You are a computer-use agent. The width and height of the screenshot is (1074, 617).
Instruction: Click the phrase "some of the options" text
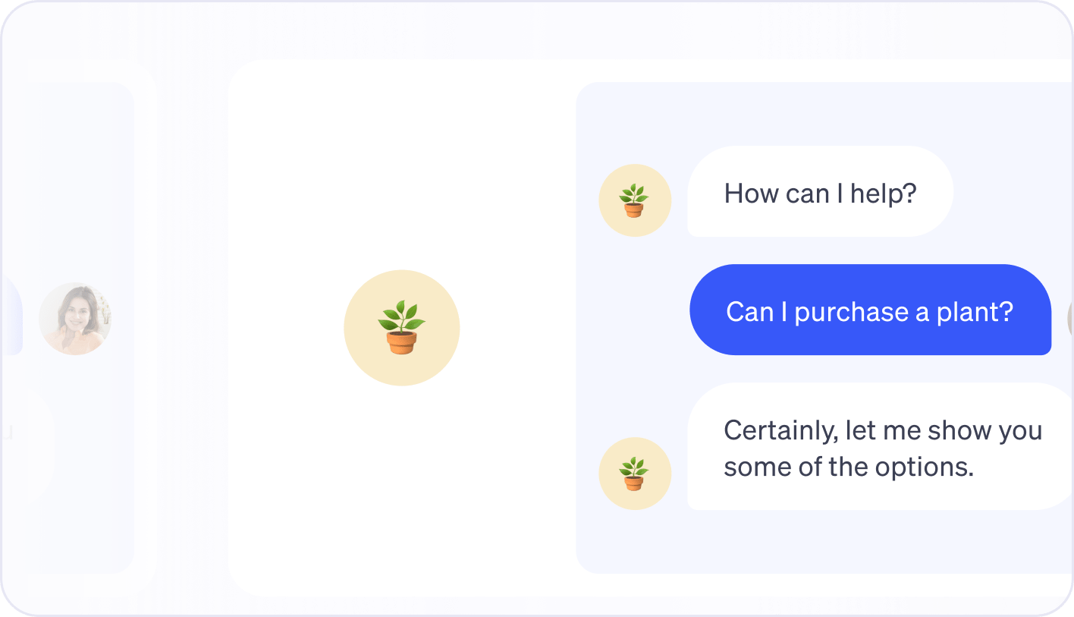click(849, 467)
